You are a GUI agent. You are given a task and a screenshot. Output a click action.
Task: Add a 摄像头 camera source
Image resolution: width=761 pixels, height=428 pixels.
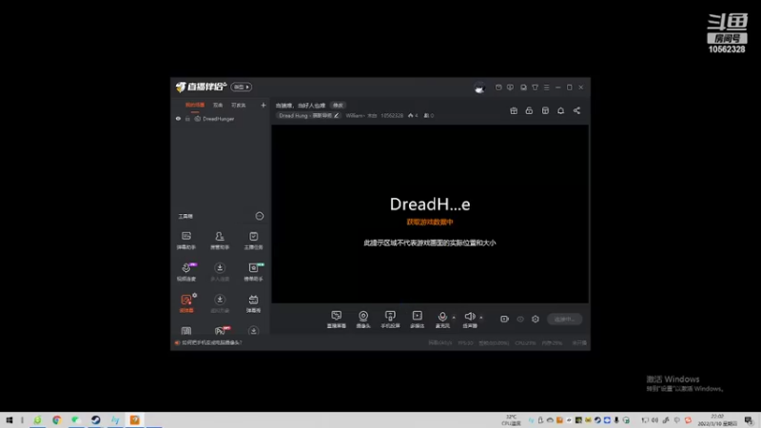pos(363,320)
